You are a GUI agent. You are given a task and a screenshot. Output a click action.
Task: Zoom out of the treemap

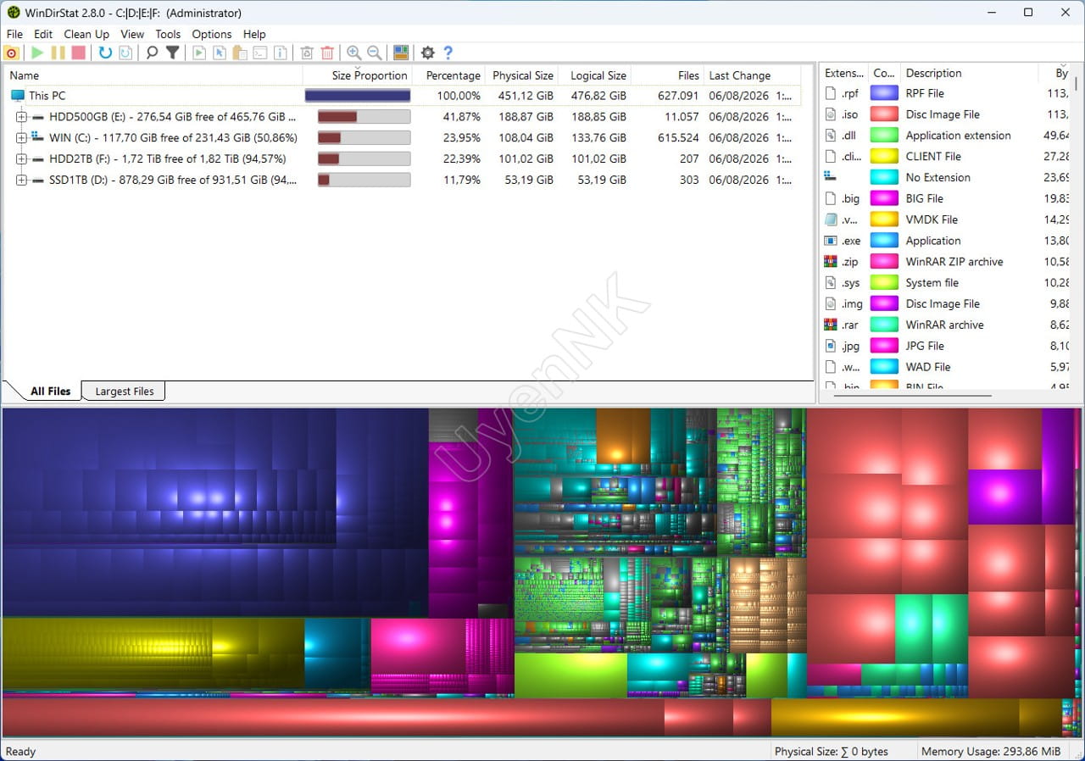374,53
